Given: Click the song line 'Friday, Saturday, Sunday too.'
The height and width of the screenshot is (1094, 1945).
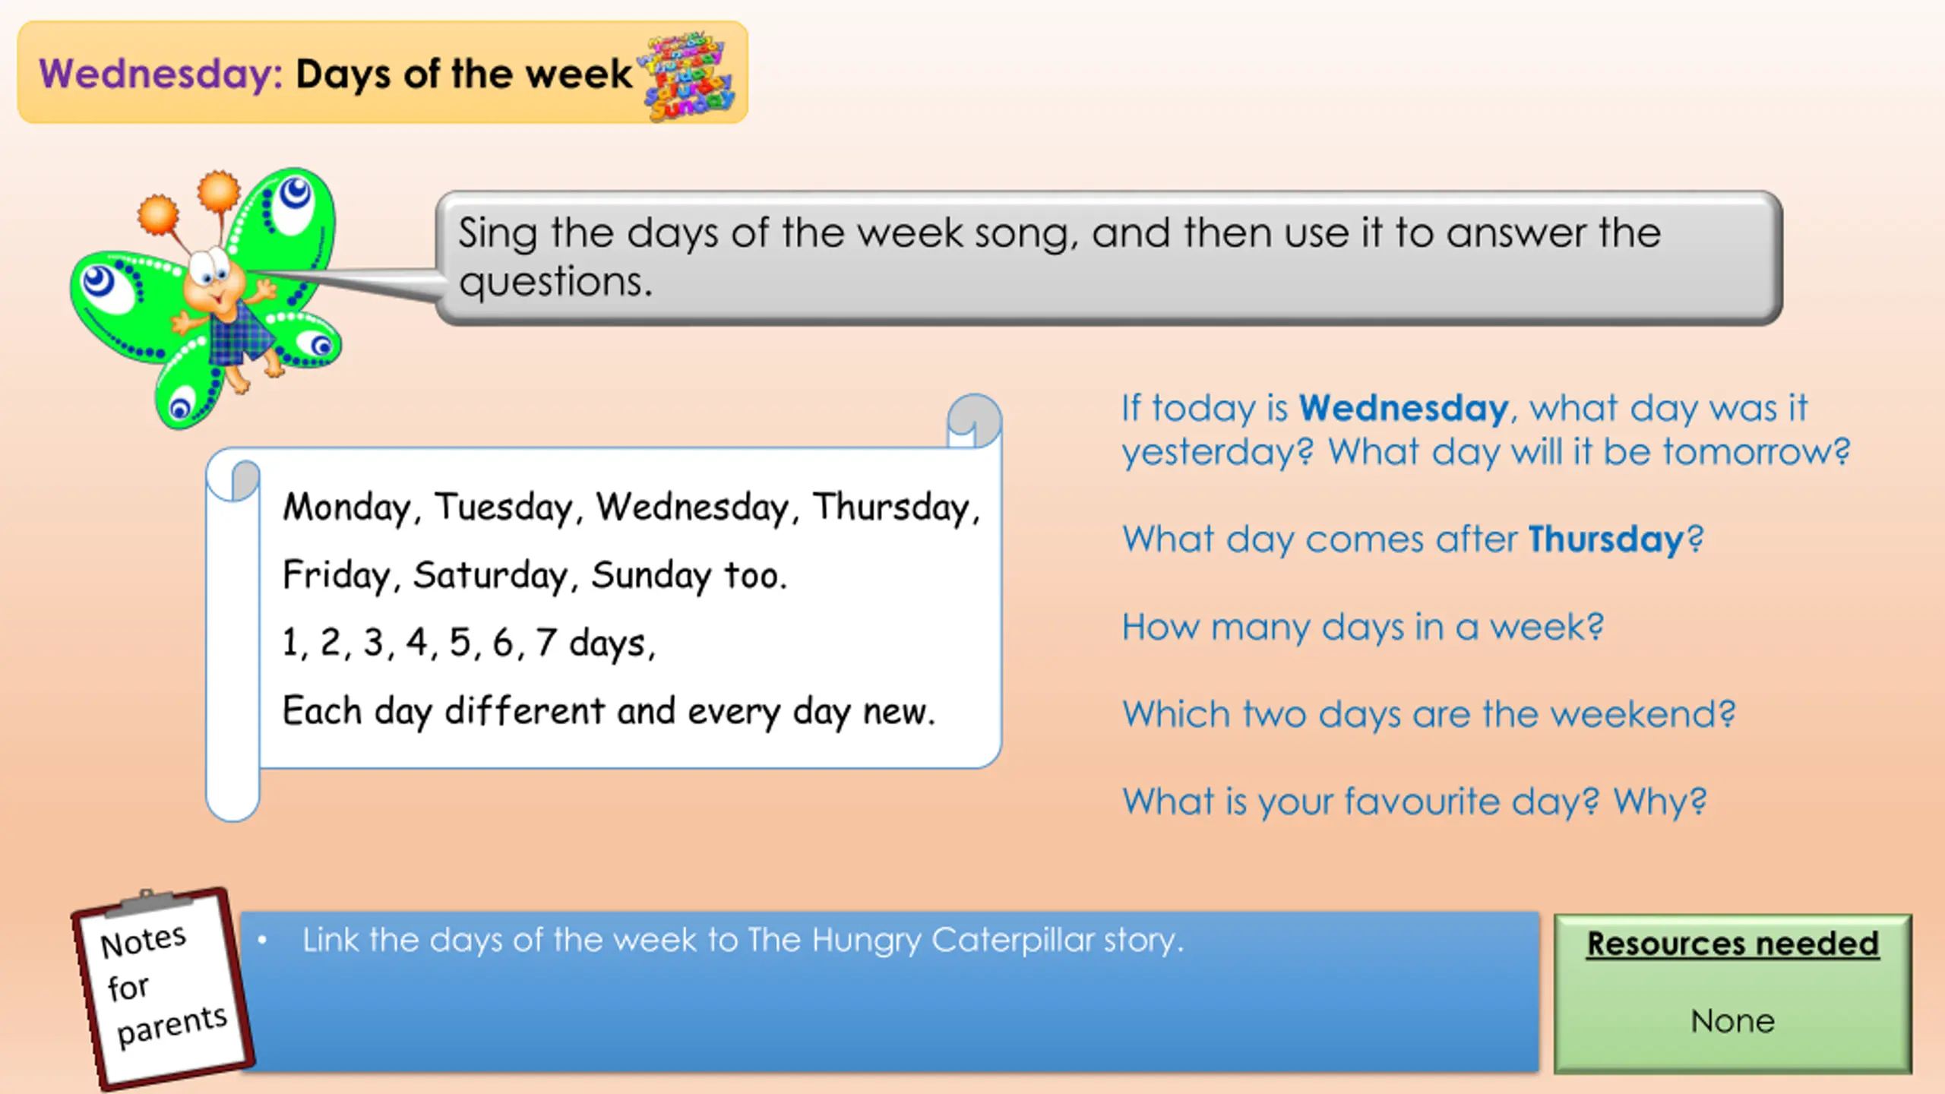Looking at the screenshot, I should pyautogui.click(x=534, y=575).
